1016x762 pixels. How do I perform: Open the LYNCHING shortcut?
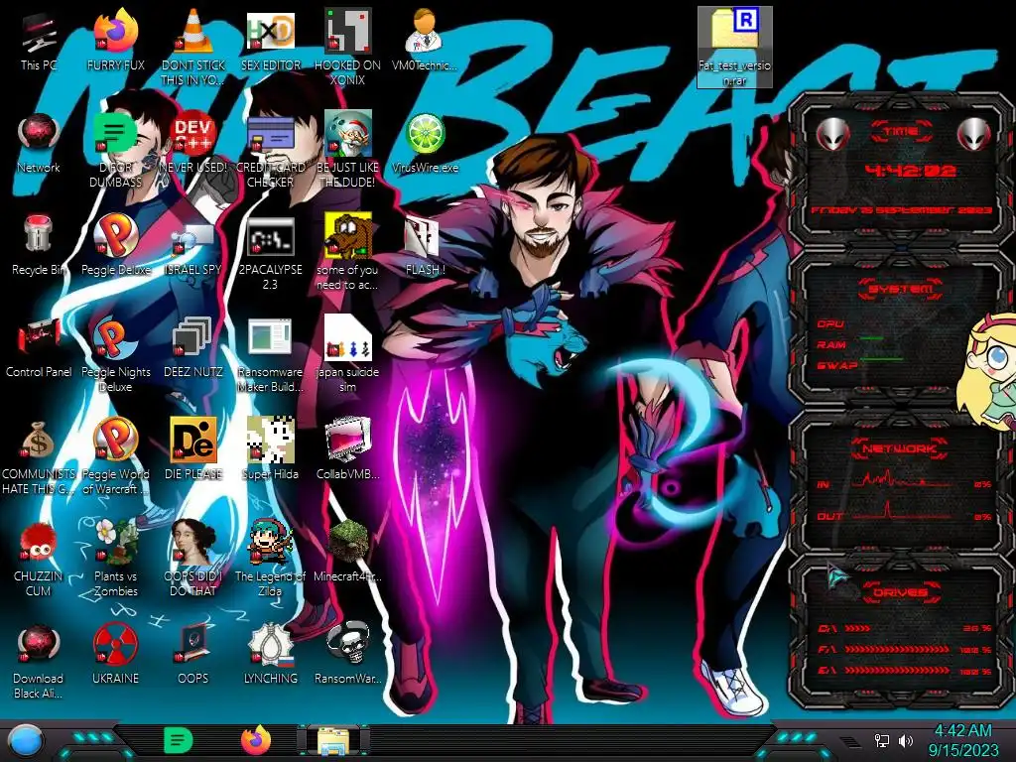(x=271, y=653)
